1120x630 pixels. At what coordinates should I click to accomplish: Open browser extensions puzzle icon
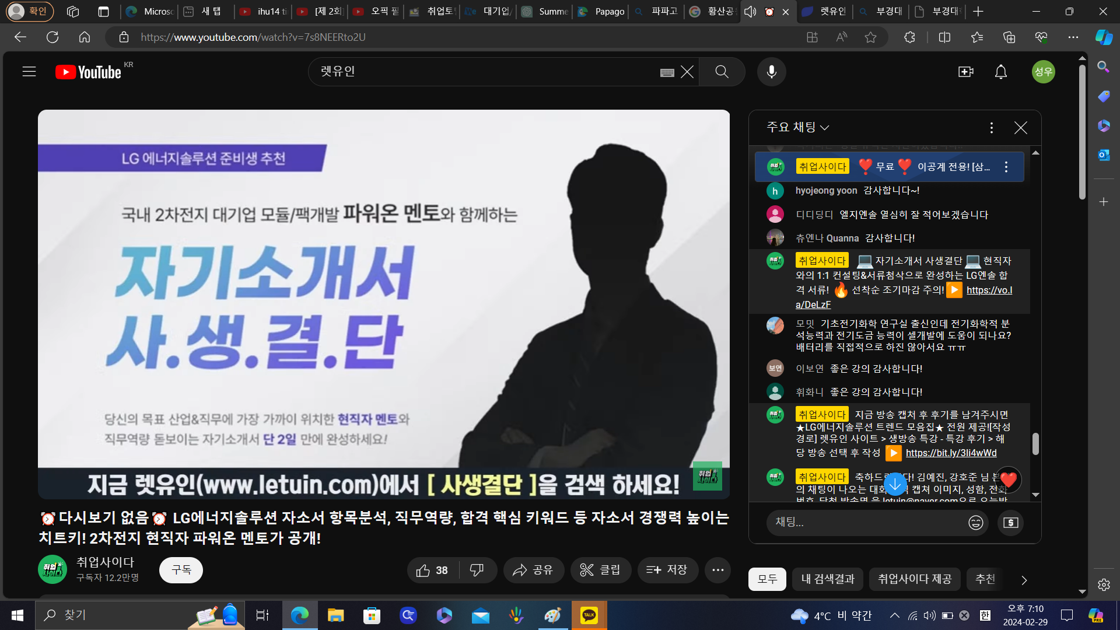909,37
